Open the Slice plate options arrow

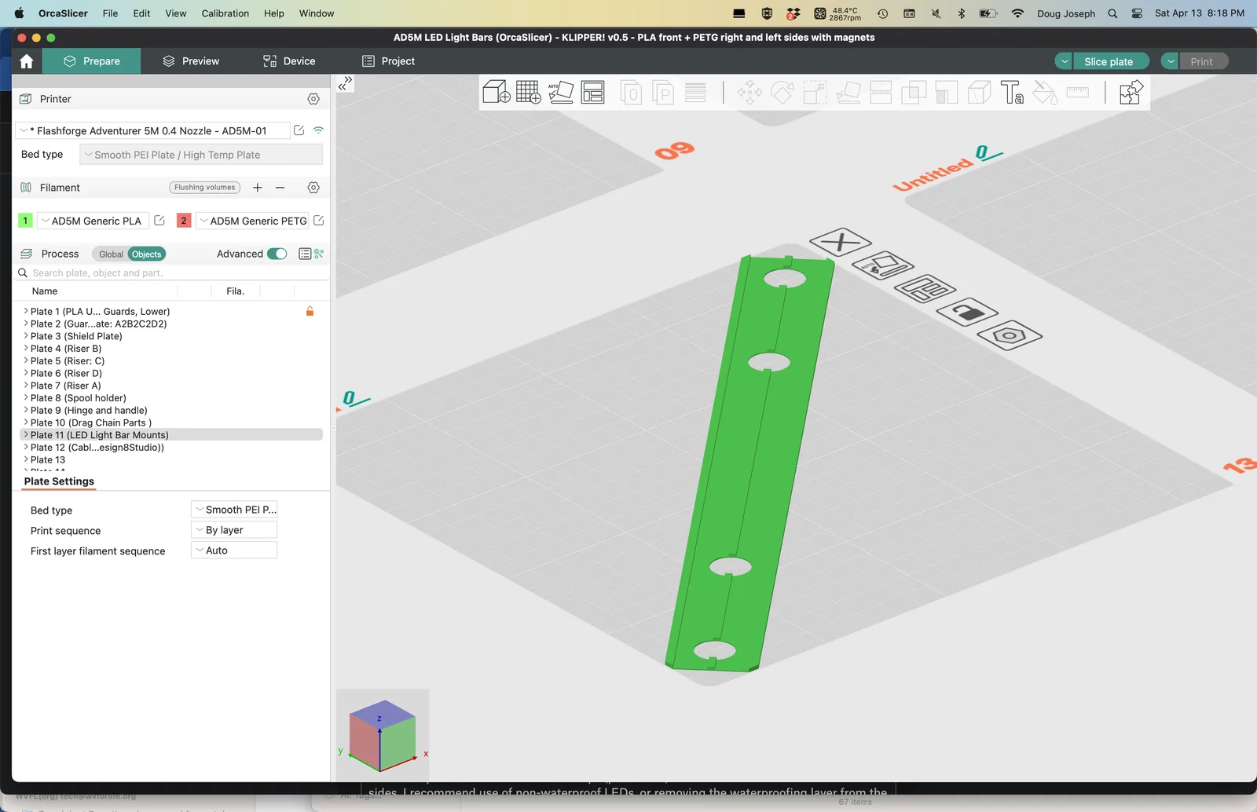pos(1064,61)
